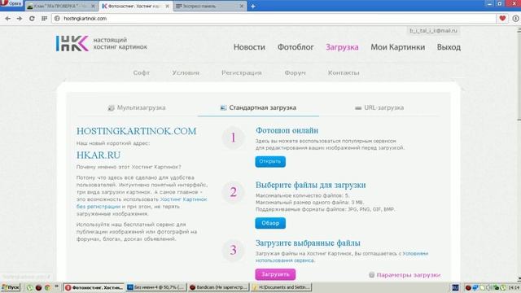The height and width of the screenshot is (293, 521).
Task: Click the site info icon in address bar
Action: pos(57,19)
